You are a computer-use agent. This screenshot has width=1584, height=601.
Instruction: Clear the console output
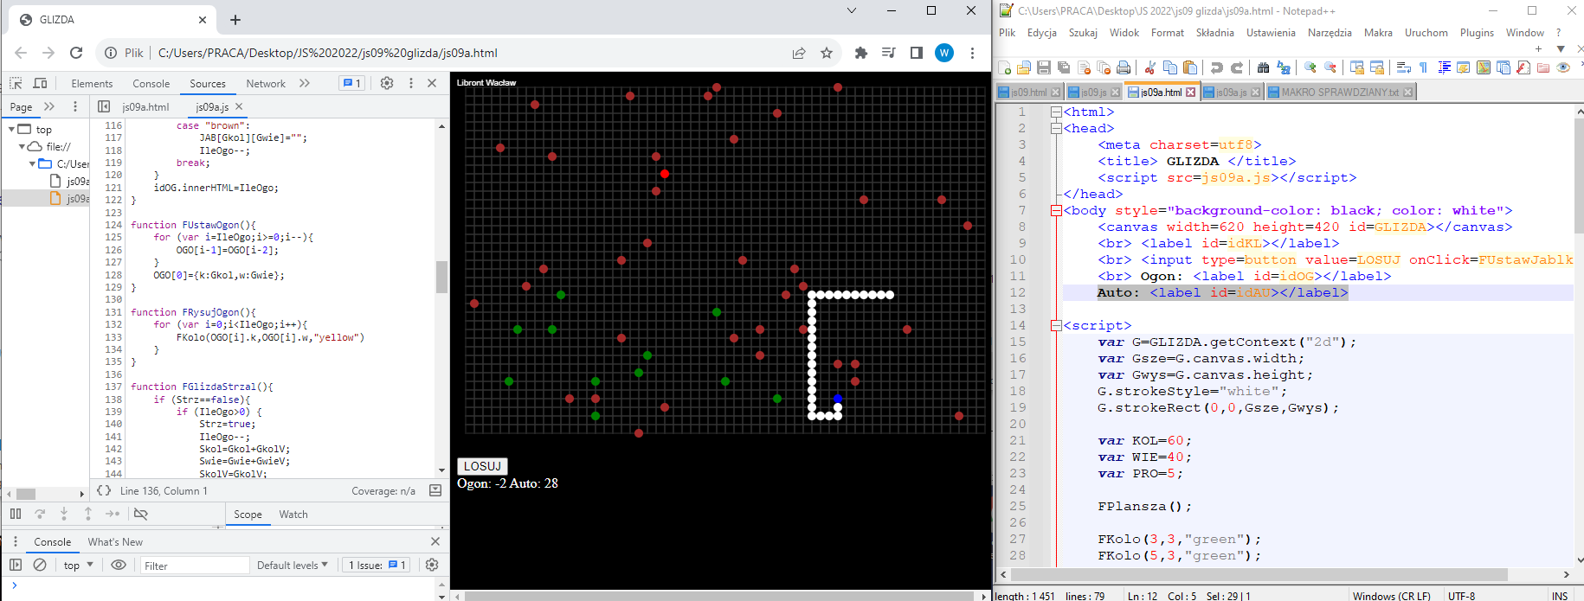tap(40, 565)
